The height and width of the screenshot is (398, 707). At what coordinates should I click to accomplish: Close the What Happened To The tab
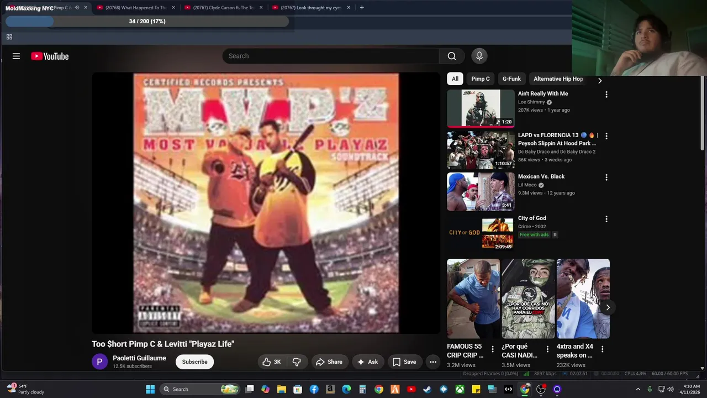173,8
